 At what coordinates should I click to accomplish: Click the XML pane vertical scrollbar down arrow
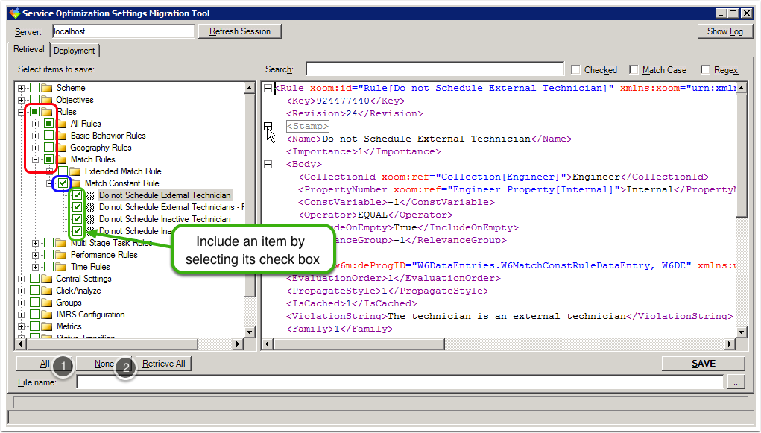coord(741,332)
